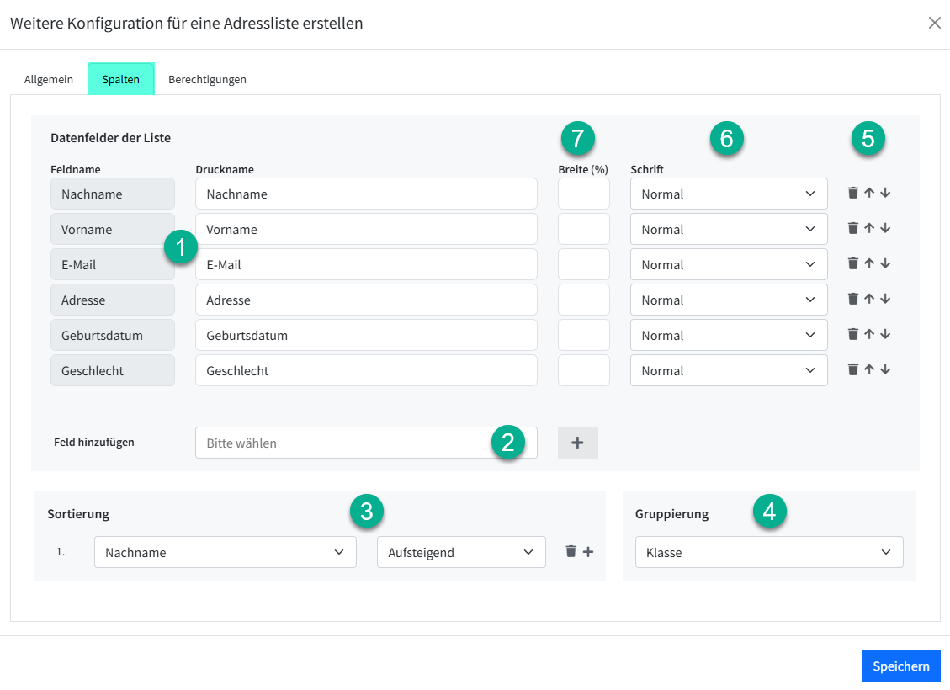Viewport: 950px width, 690px height.
Task: Add another sorting rule
Action: pyautogui.click(x=588, y=552)
